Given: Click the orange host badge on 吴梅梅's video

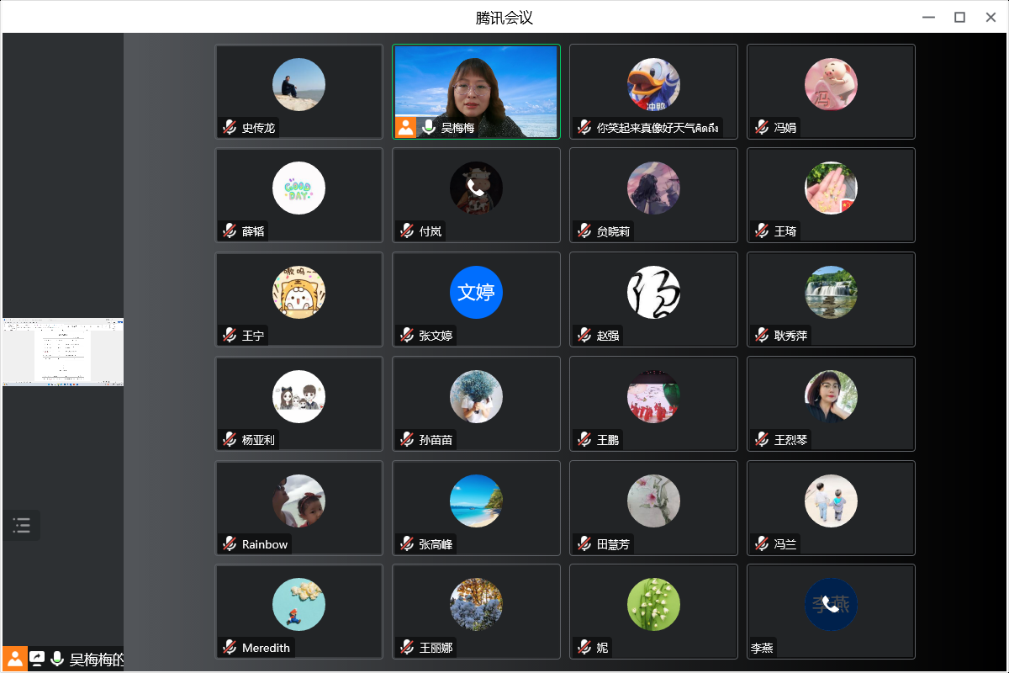Looking at the screenshot, I should [x=406, y=127].
